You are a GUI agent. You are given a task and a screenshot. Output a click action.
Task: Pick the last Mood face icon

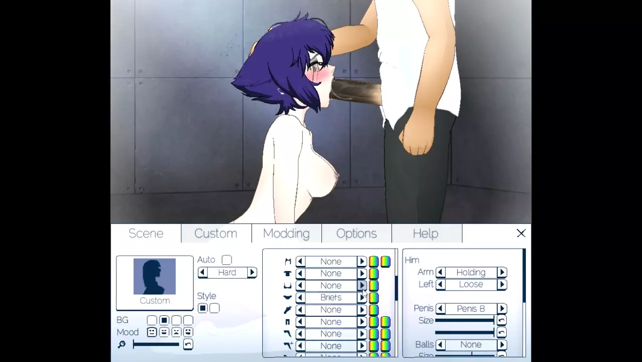pos(188,332)
